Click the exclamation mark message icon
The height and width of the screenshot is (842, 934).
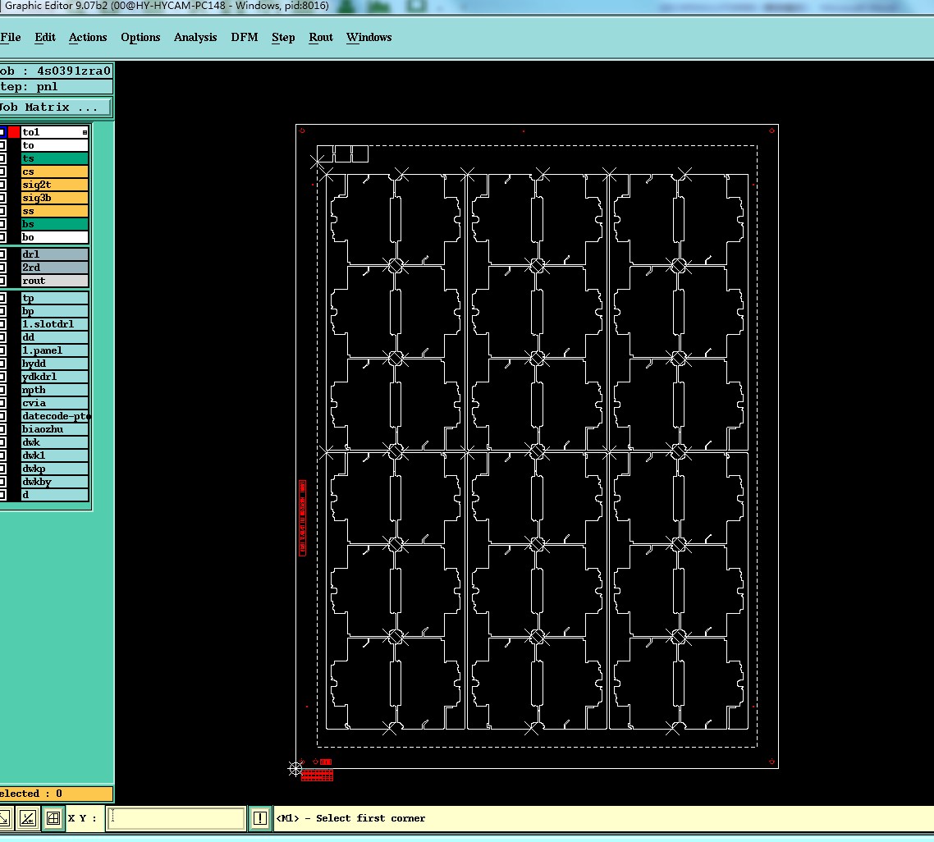[x=259, y=818]
